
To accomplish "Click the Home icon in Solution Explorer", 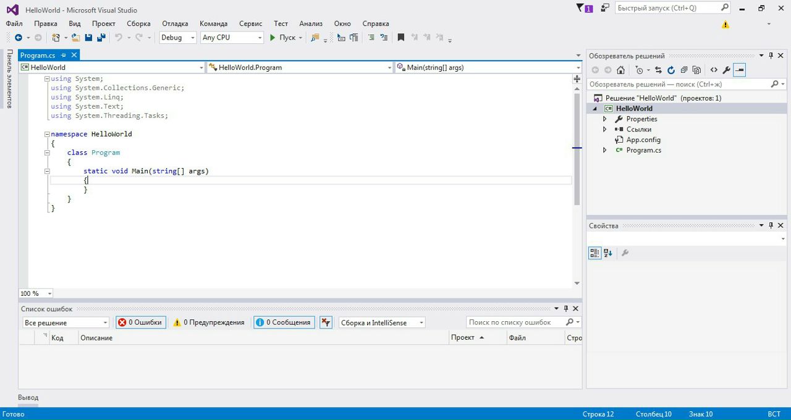I will 621,70.
